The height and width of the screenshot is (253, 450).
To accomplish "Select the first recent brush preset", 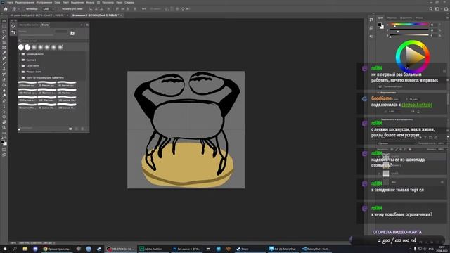I will tap(21, 47).
